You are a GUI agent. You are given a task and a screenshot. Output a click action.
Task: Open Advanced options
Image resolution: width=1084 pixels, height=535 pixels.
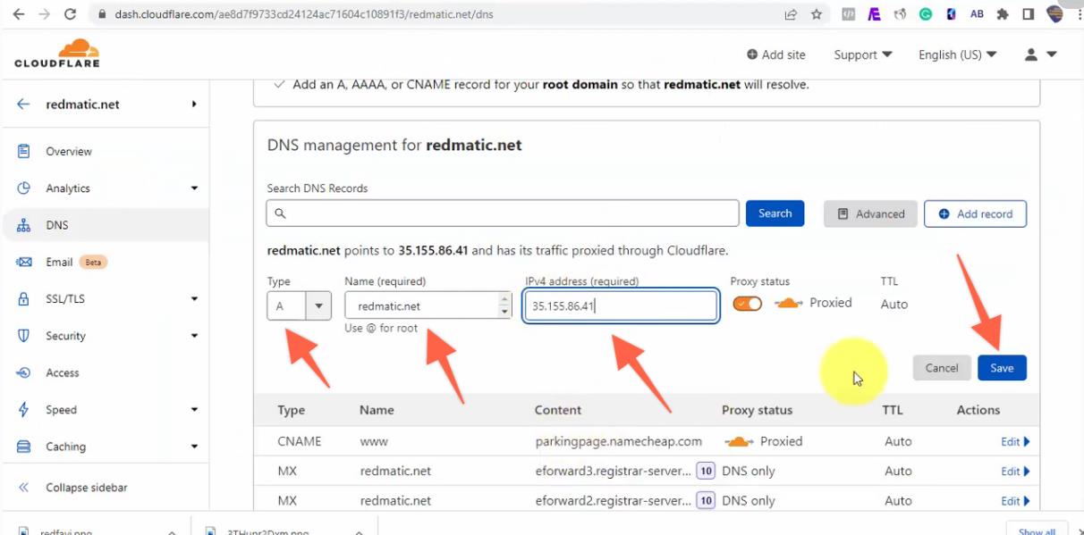click(x=870, y=214)
